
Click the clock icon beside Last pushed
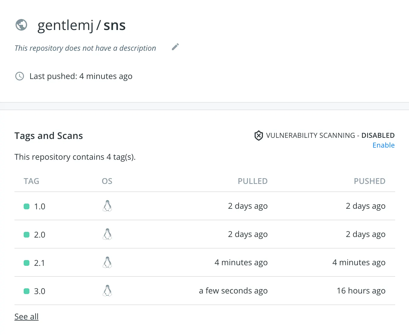20,76
